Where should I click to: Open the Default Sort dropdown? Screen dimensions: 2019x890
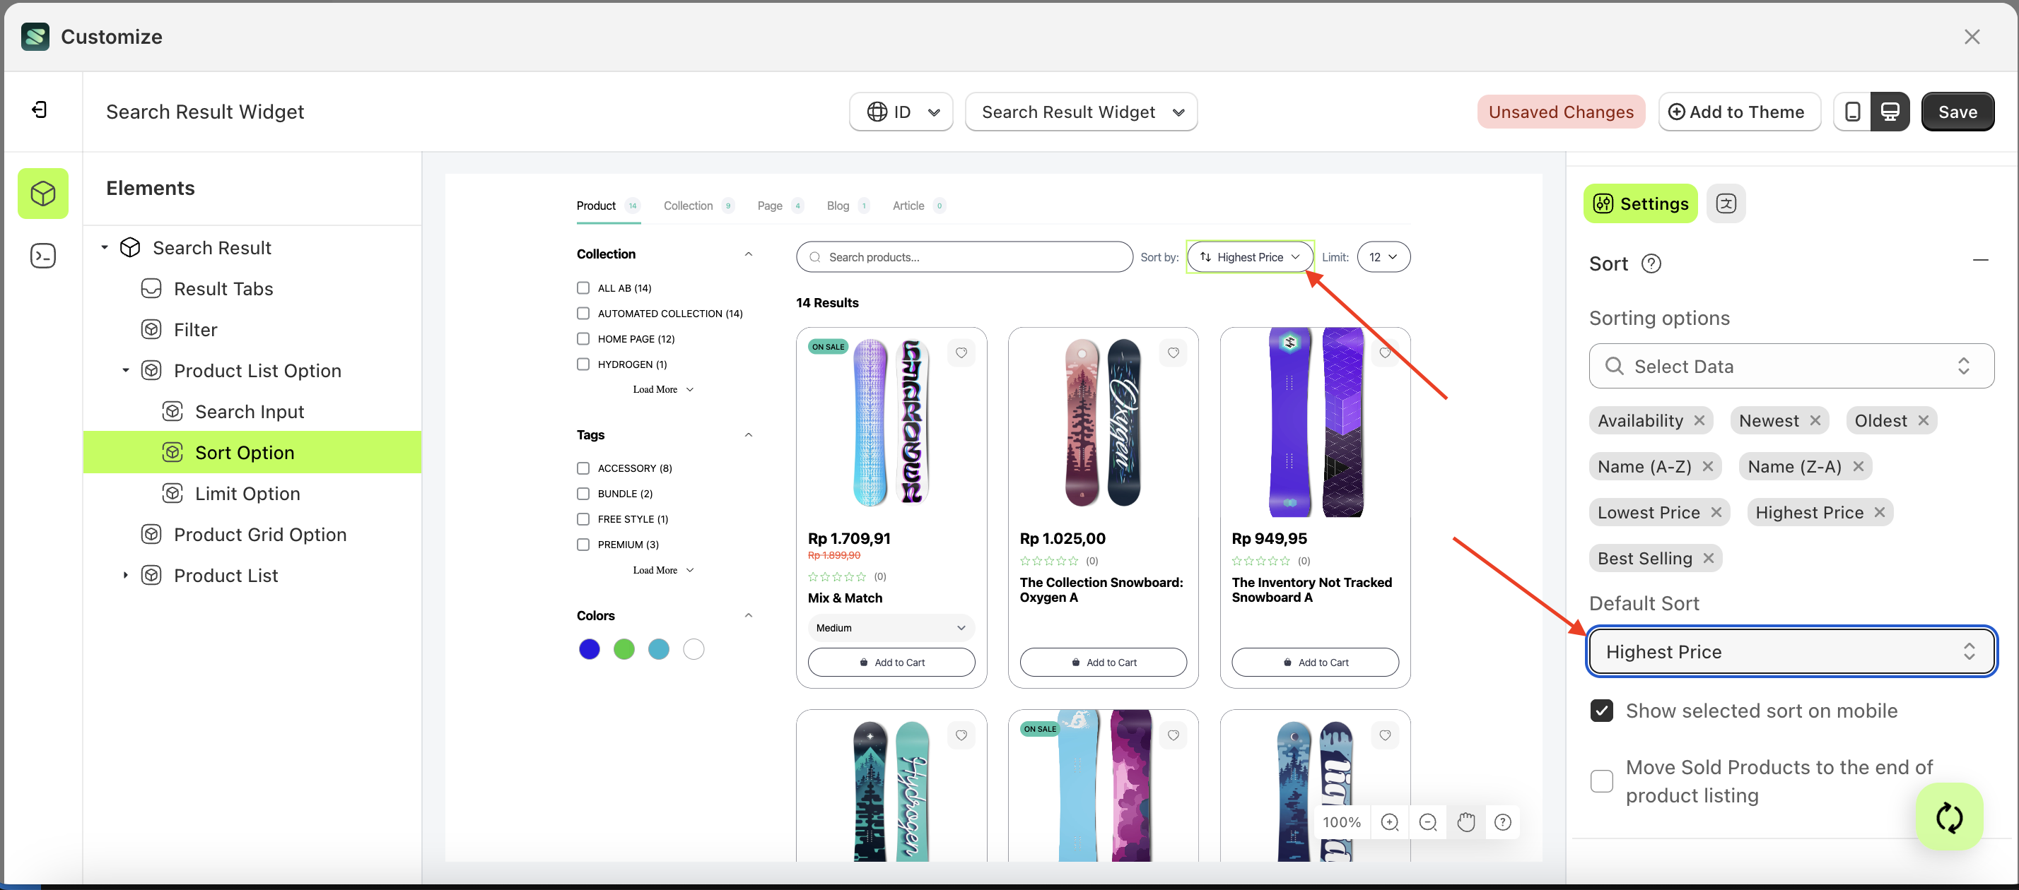pos(1790,652)
